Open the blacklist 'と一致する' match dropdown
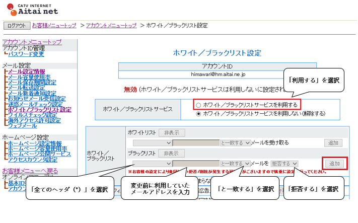358x223 pixels. point(235,164)
